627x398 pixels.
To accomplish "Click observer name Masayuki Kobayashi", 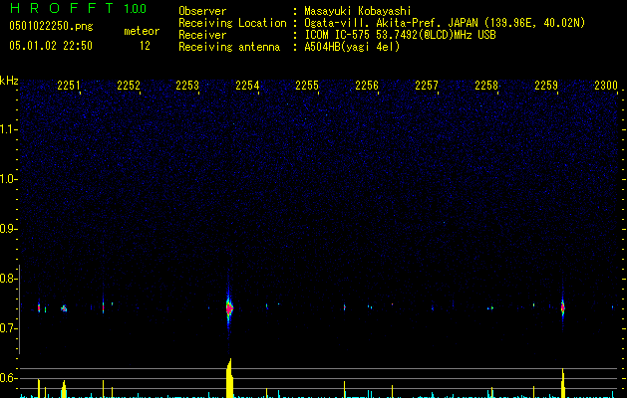I will [358, 11].
